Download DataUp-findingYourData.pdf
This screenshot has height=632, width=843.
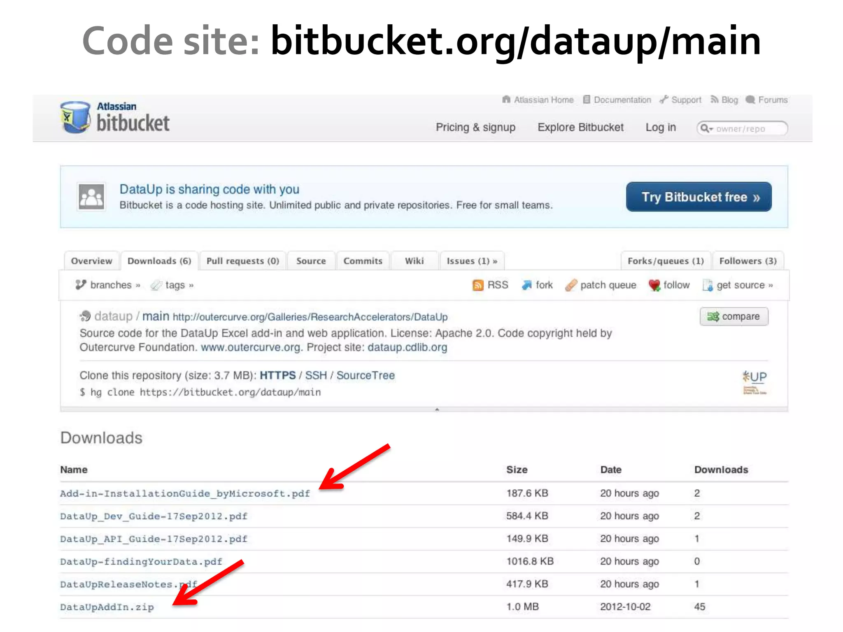(x=141, y=562)
